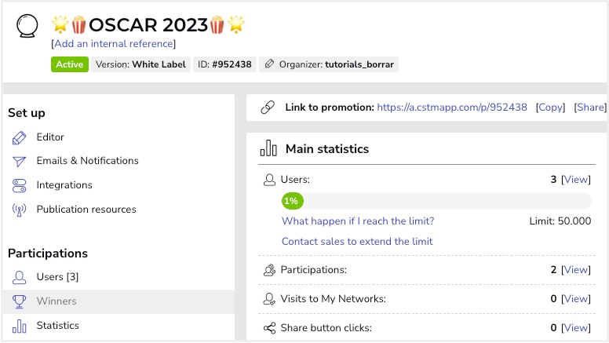Screen dimensions: 609x343
Task: Click the Limit: 50.000 value
Action: [560, 221]
